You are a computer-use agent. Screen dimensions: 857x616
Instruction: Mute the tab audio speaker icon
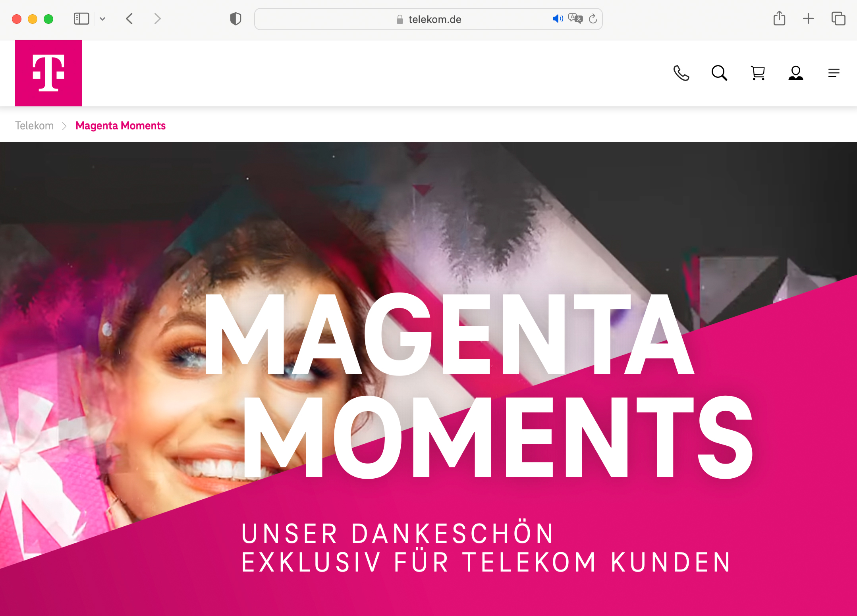558,19
